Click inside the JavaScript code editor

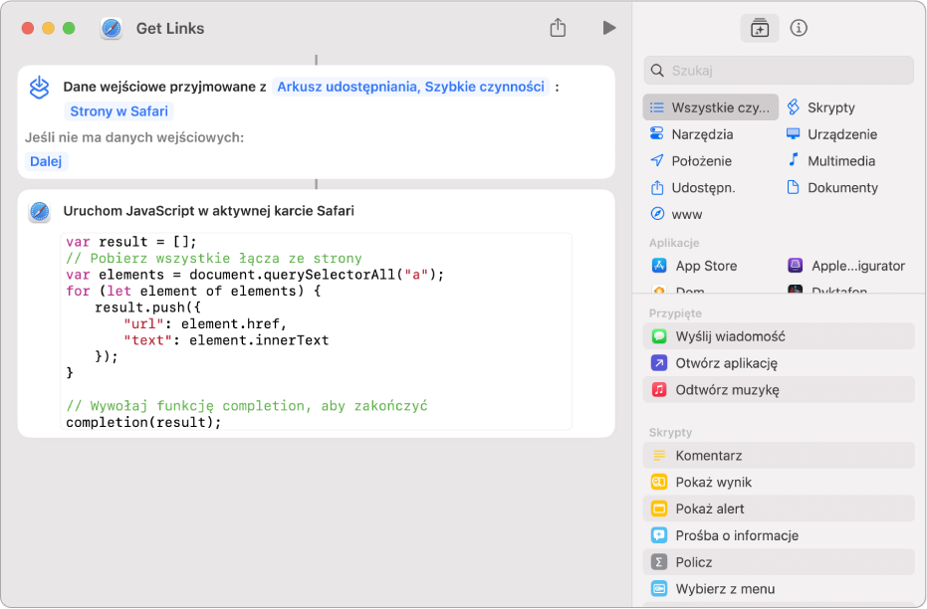[x=317, y=331]
